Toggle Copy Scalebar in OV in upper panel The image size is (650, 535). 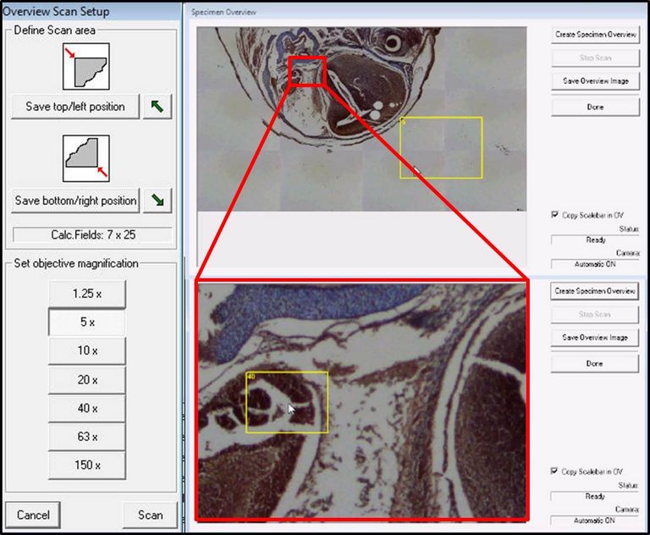click(555, 215)
